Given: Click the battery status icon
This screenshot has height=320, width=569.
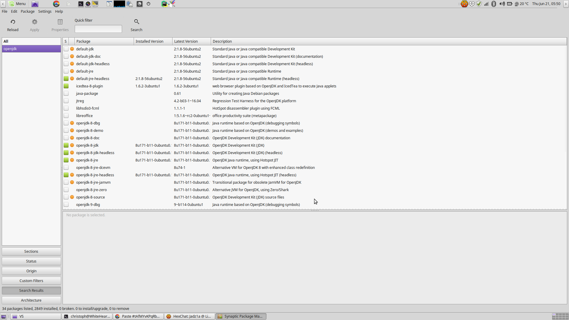Looking at the screenshot, I should pyautogui.click(x=510, y=4).
